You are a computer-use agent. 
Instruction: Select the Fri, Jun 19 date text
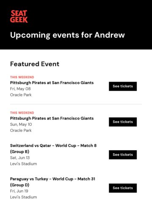click(19, 191)
